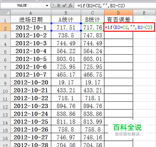Select column B header

66,13
